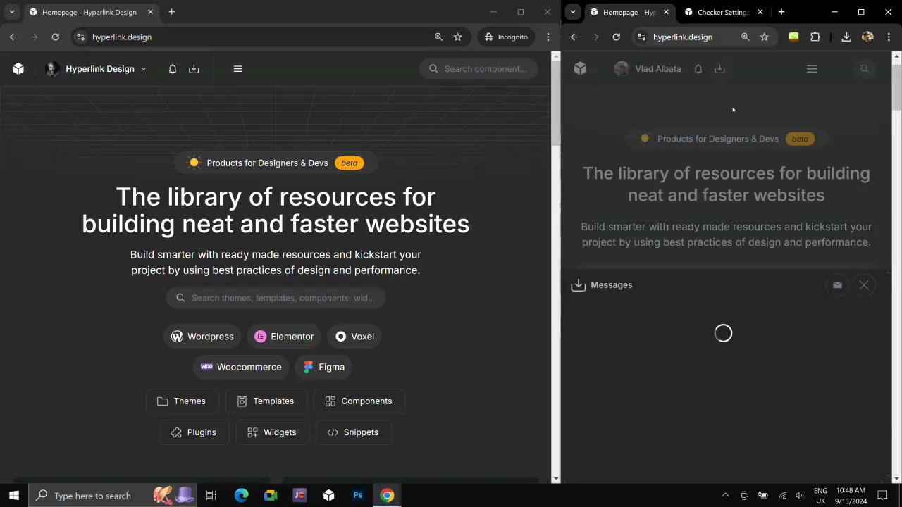Open tab search dropdown in left browser

tap(11, 12)
